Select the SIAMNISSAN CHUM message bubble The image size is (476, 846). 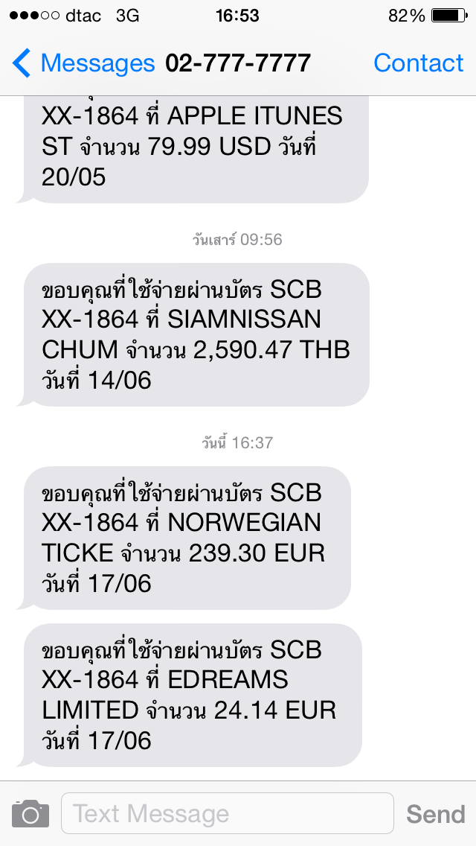point(197,334)
